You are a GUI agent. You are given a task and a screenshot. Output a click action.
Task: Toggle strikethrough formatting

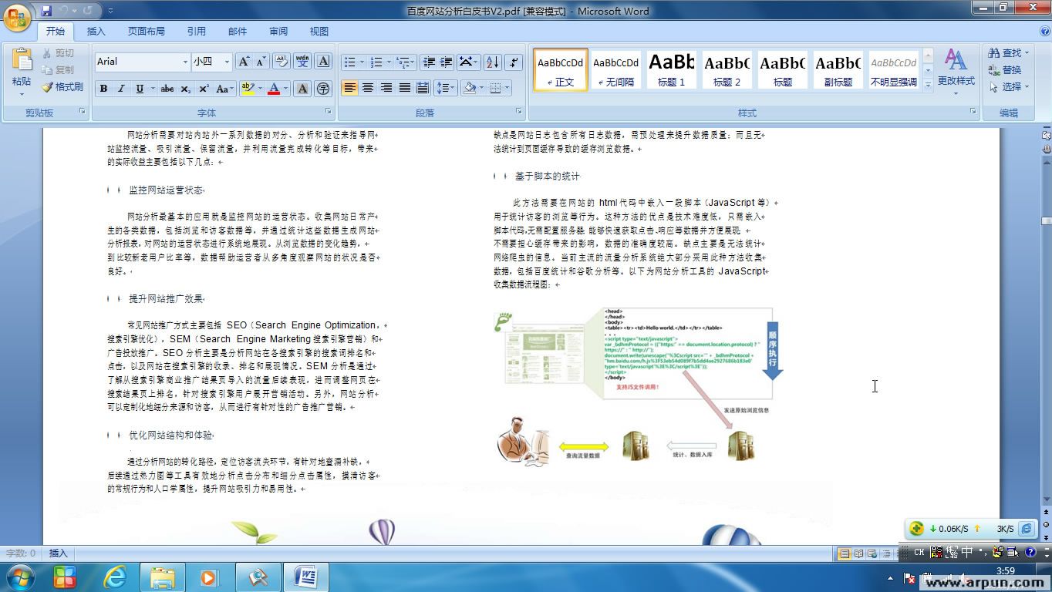tap(167, 89)
